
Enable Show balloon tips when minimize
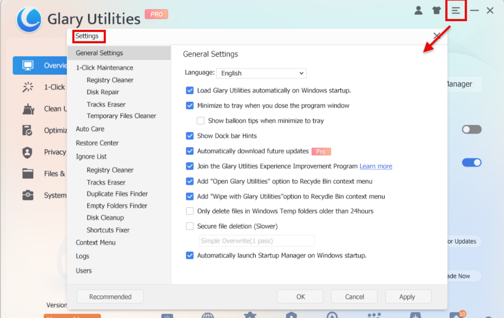point(201,121)
